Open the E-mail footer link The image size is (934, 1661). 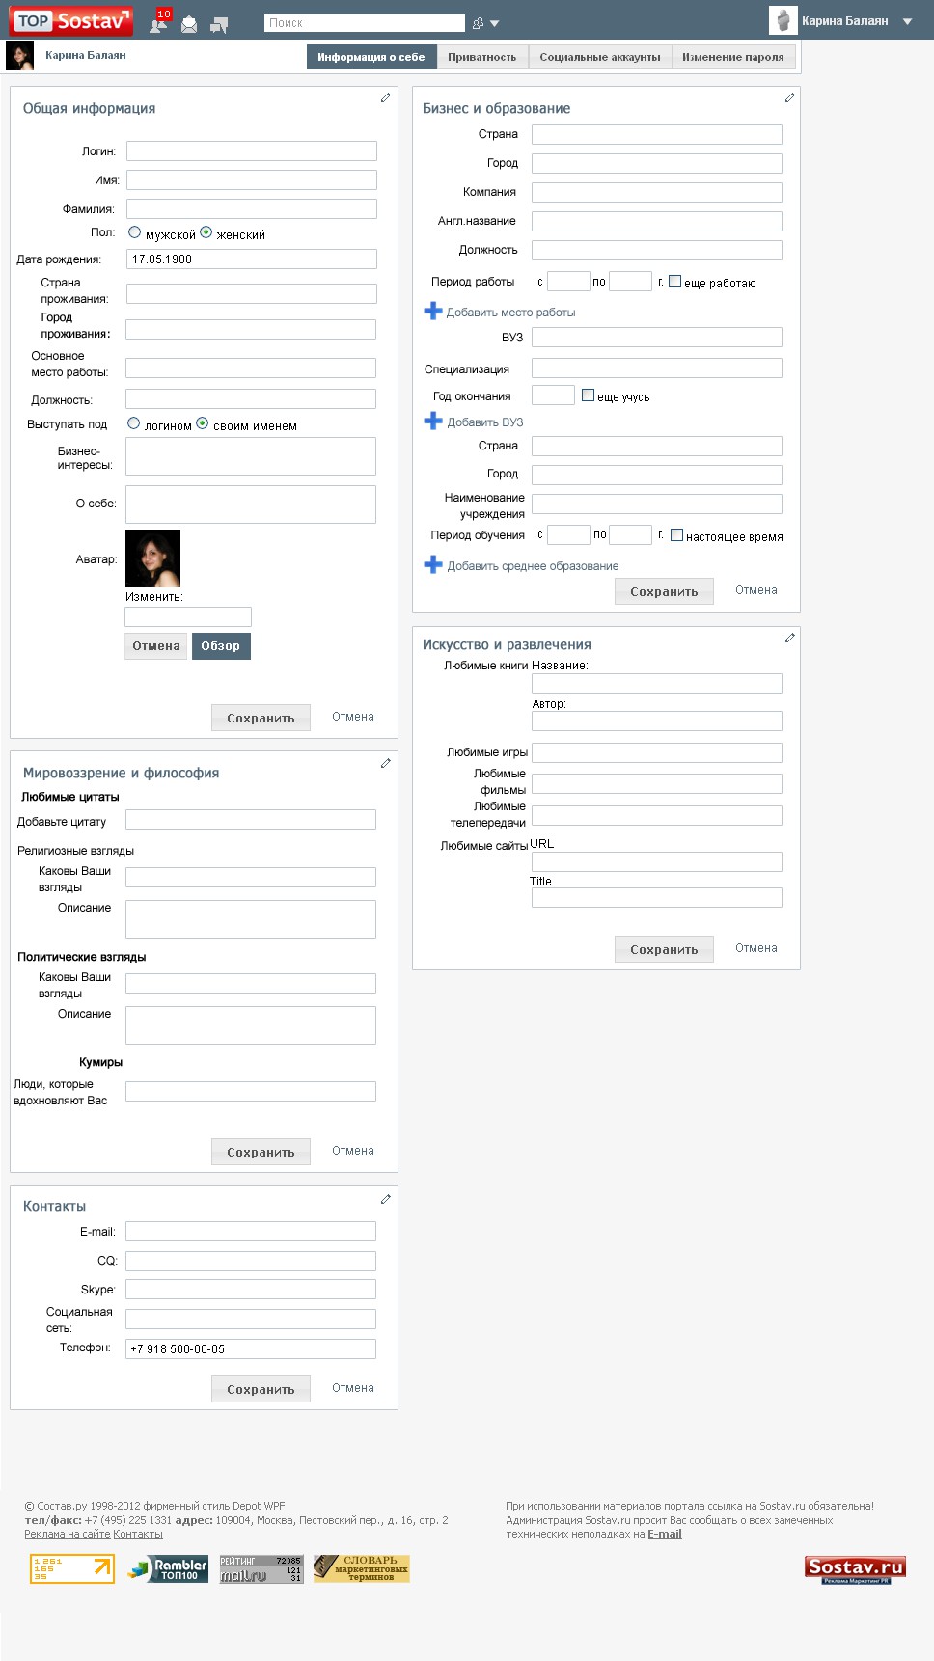[665, 1534]
